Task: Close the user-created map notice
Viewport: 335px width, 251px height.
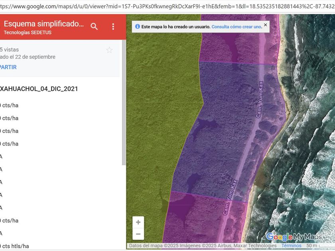Action: [x=266, y=25]
